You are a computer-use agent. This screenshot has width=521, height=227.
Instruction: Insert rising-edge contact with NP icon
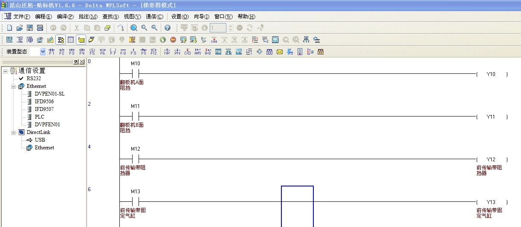[x=167, y=52]
